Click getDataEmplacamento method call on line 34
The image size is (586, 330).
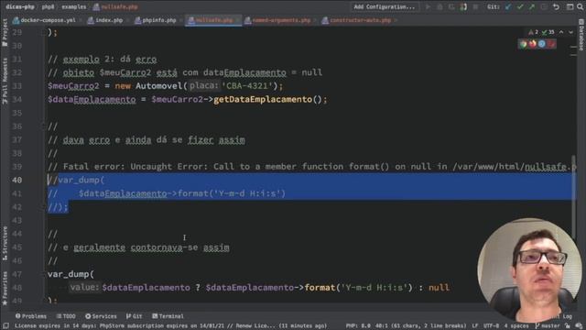[x=263, y=99]
